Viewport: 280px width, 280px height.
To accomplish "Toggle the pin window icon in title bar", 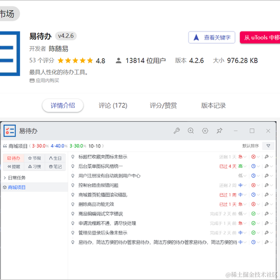I will pyautogui.click(x=219, y=131).
